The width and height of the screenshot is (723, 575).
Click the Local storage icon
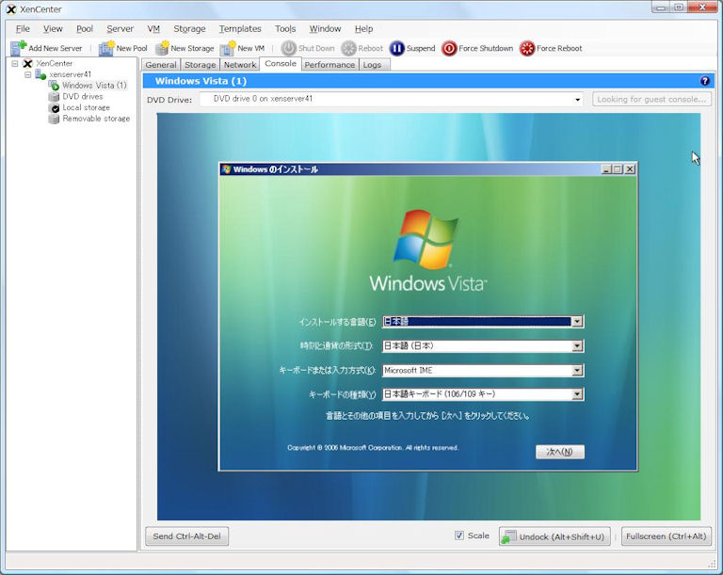54,107
